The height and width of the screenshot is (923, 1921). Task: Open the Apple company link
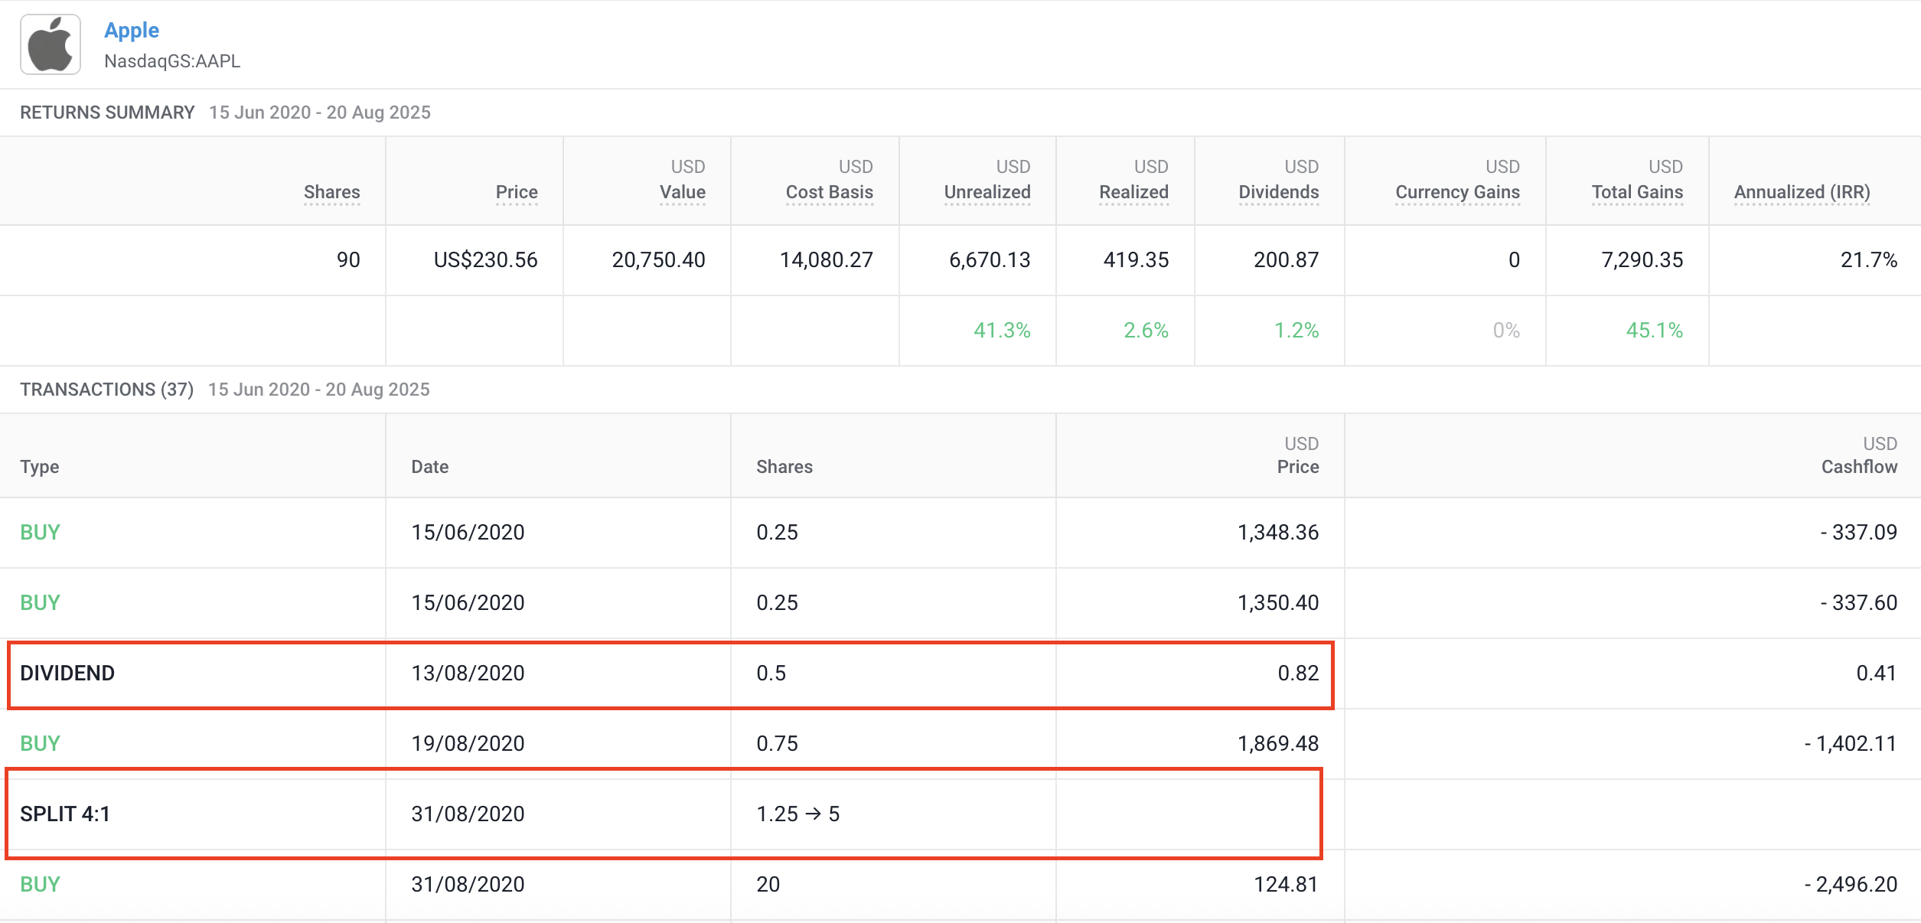pos(132,31)
